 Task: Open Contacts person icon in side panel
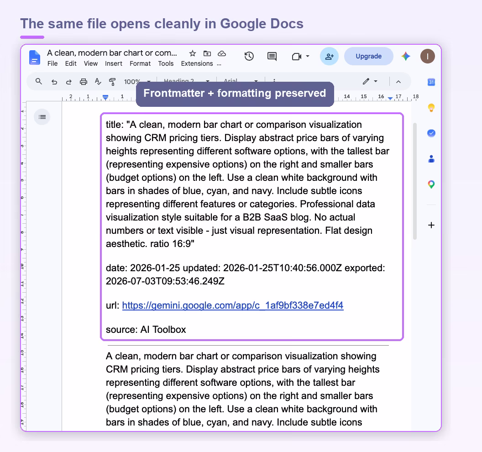(x=431, y=159)
